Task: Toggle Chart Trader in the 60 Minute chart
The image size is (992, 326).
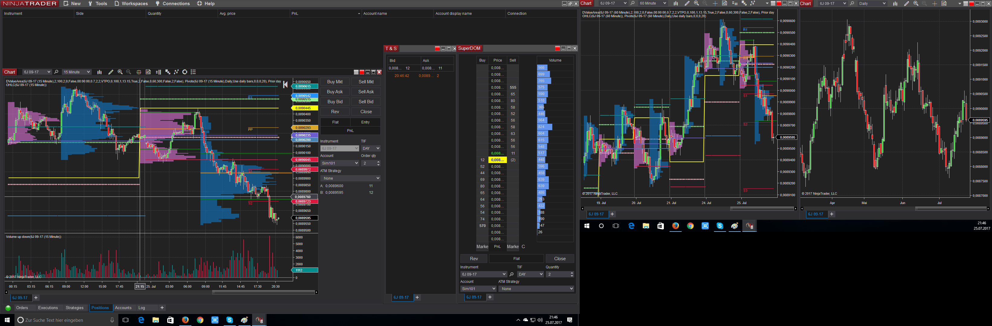Action: click(734, 3)
